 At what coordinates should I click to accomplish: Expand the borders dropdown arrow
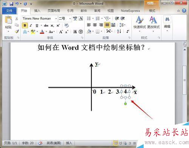coord(102,31)
